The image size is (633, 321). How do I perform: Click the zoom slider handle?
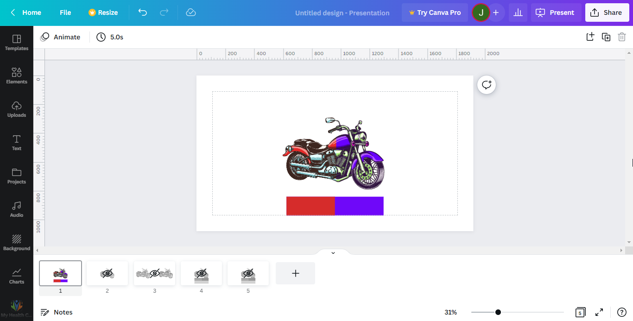pos(498,312)
